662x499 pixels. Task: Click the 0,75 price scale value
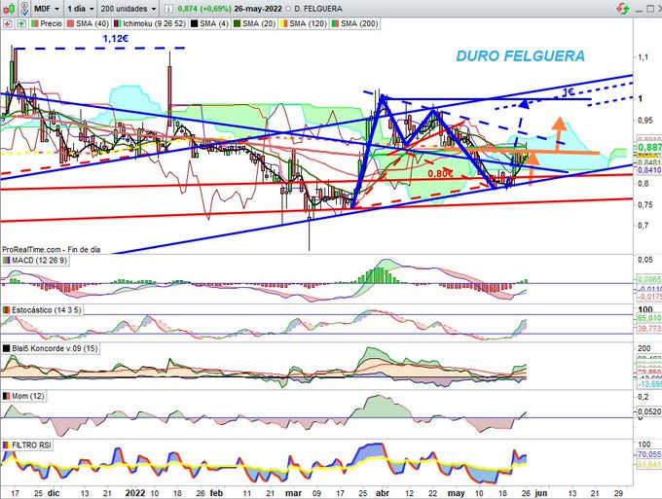point(645,204)
